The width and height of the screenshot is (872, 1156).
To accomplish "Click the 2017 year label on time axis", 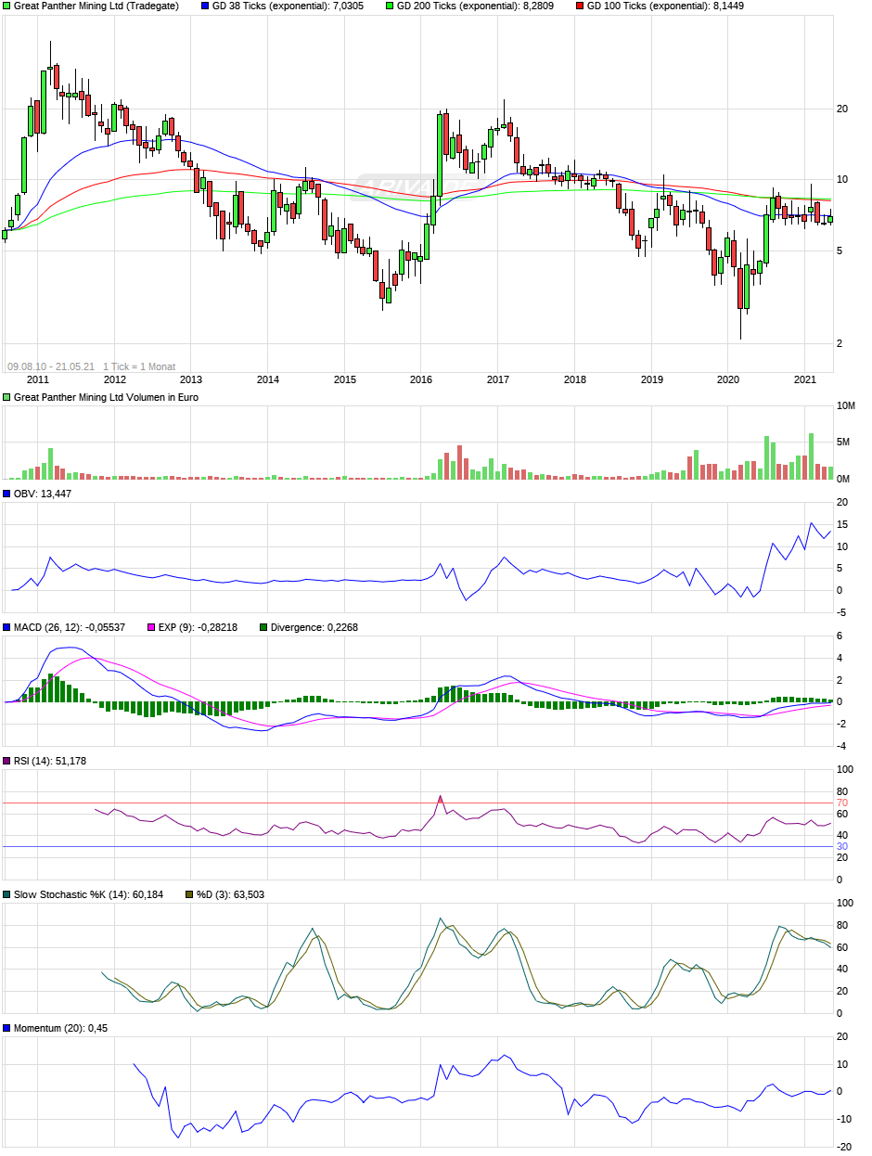I will click(498, 379).
